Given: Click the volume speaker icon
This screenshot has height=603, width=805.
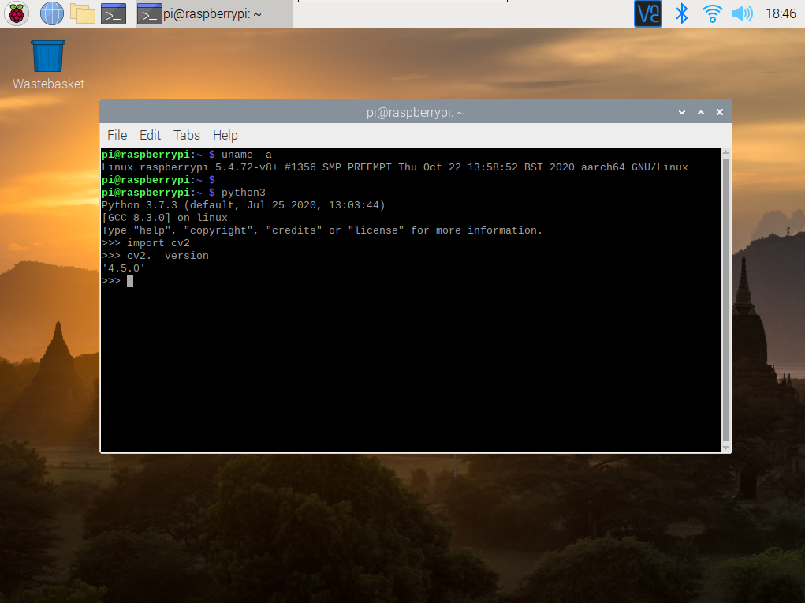Looking at the screenshot, I should 742,13.
